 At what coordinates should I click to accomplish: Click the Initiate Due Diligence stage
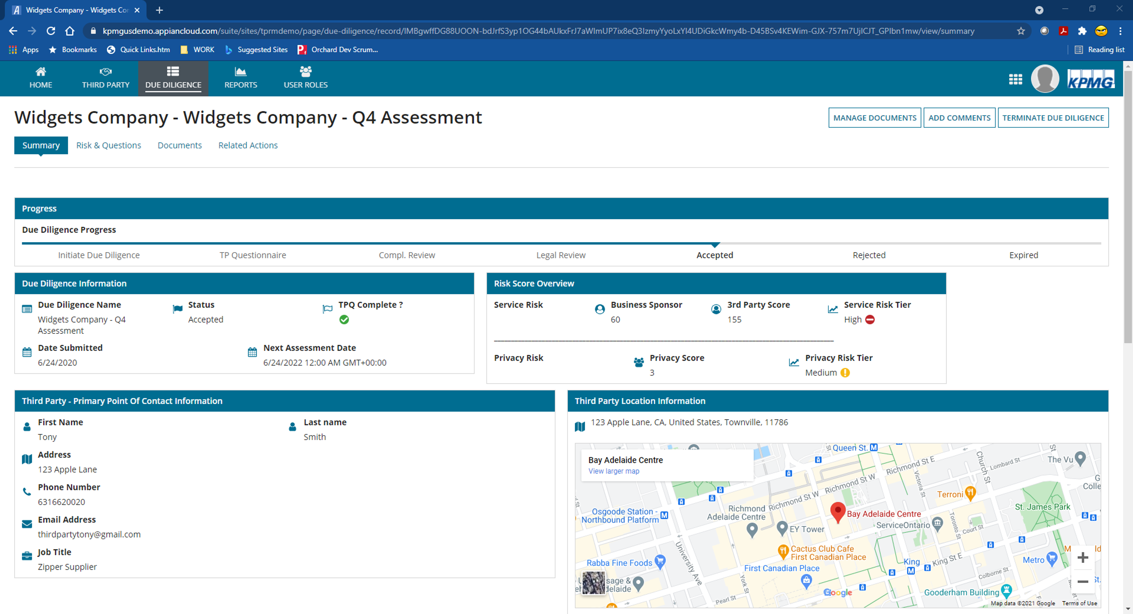(x=99, y=255)
